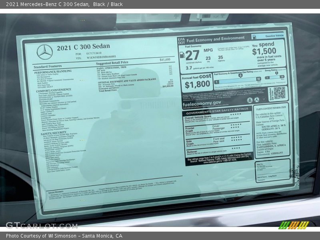The height and width of the screenshot is (240, 320).
Task: Click the 'Rollover' rating label
Action: pyautogui.click(x=192, y=152)
